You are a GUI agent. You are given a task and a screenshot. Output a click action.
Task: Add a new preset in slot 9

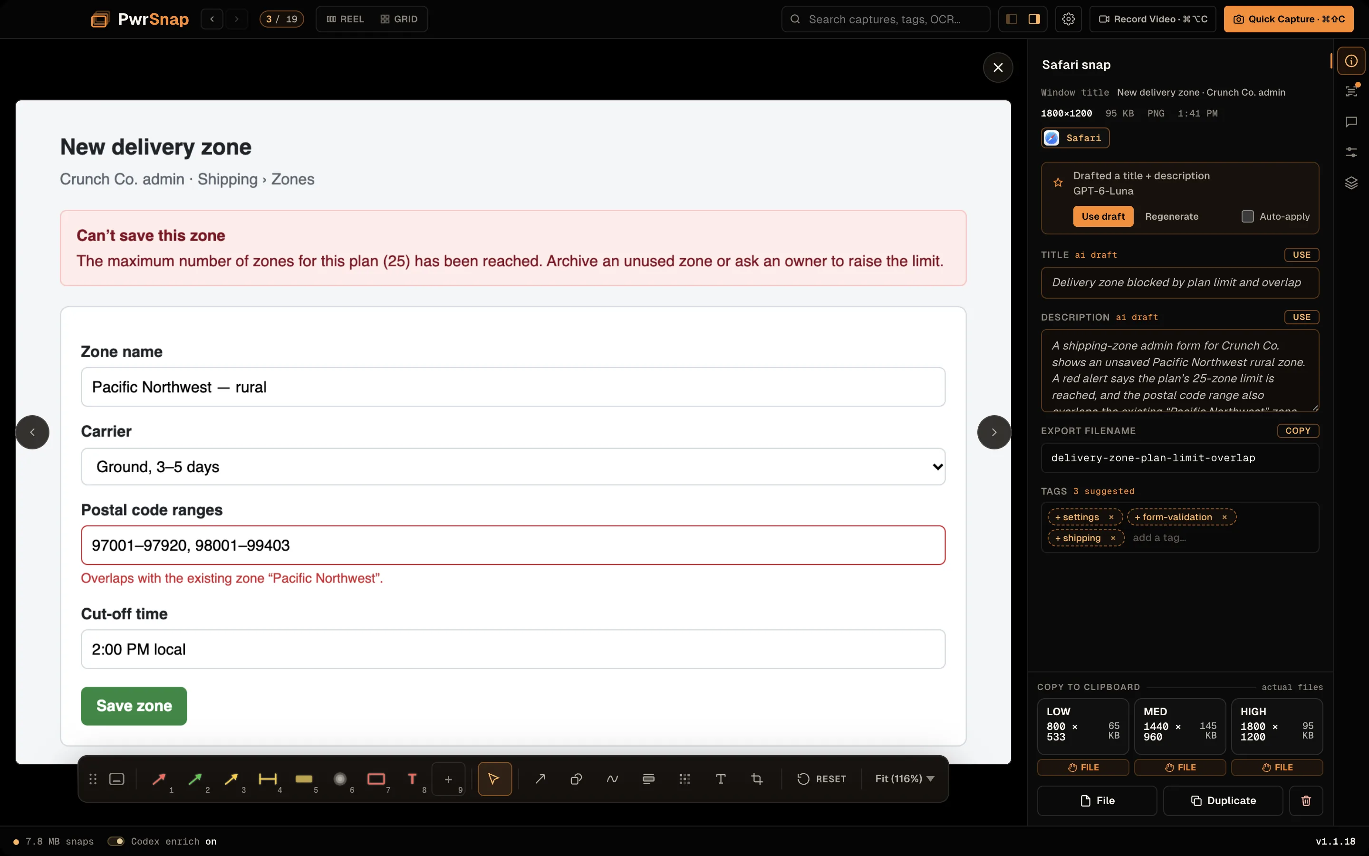(x=449, y=779)
